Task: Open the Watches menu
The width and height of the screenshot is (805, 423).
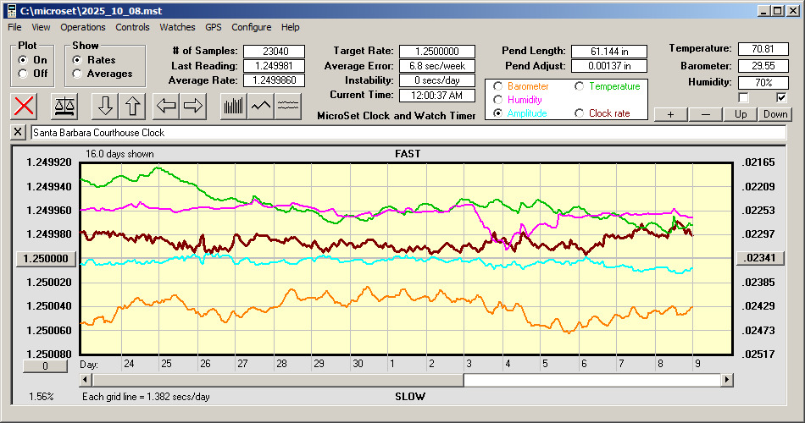Action: point(177,27)
